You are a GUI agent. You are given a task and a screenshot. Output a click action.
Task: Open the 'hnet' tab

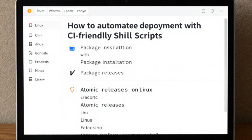(41, 11)
